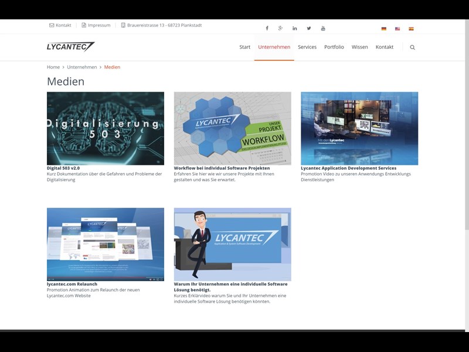Screen dimensions: 469x352
Task: Click the Brauereistrasse 13 address link
Action: pos(161,25)
